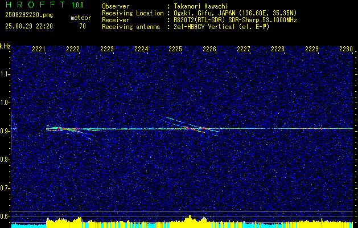This screenshot has height=228, width=358.
Task: Select antenna 2el-HB9CV Vertical text
Action: pos(221,27)
